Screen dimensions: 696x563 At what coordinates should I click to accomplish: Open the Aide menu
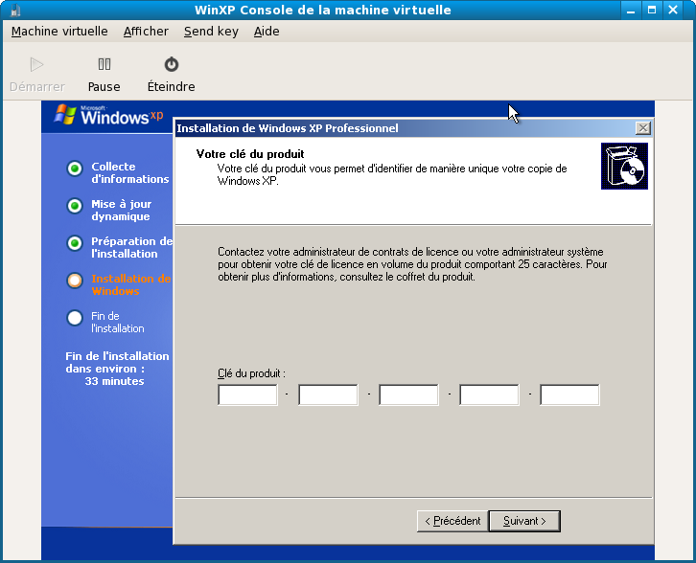(267, 32)
